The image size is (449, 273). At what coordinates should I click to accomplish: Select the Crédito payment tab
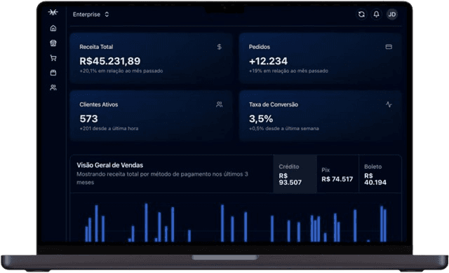[295, 174]
